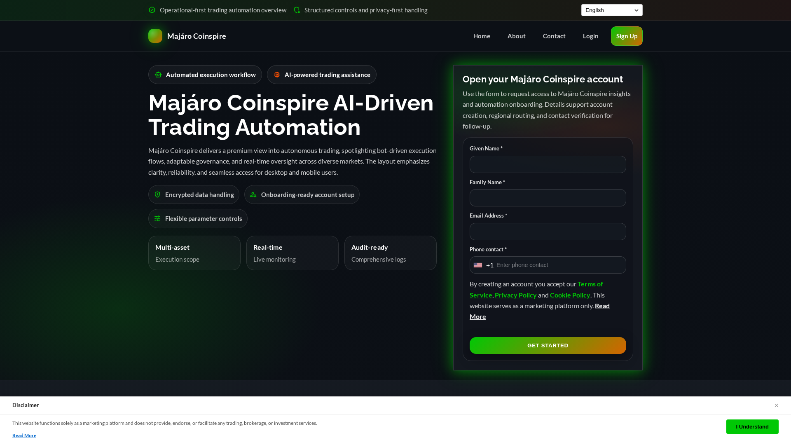This screenshot has width=791, height=445.
Task: Click the I Understand button
Action: 752,426
